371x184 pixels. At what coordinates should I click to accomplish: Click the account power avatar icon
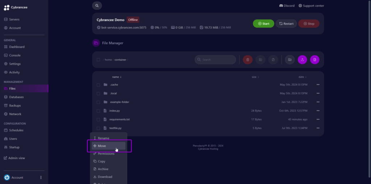7,177
